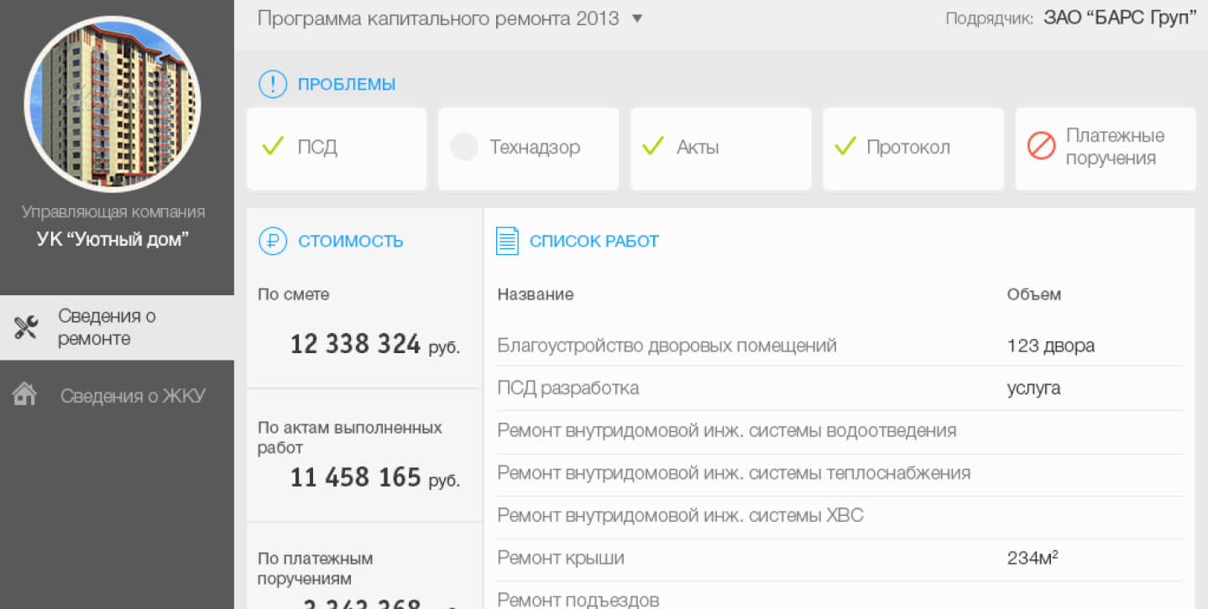Open the Протокол status card
The width and height of the screenshot is (1208, 609).
pos(913,148)
